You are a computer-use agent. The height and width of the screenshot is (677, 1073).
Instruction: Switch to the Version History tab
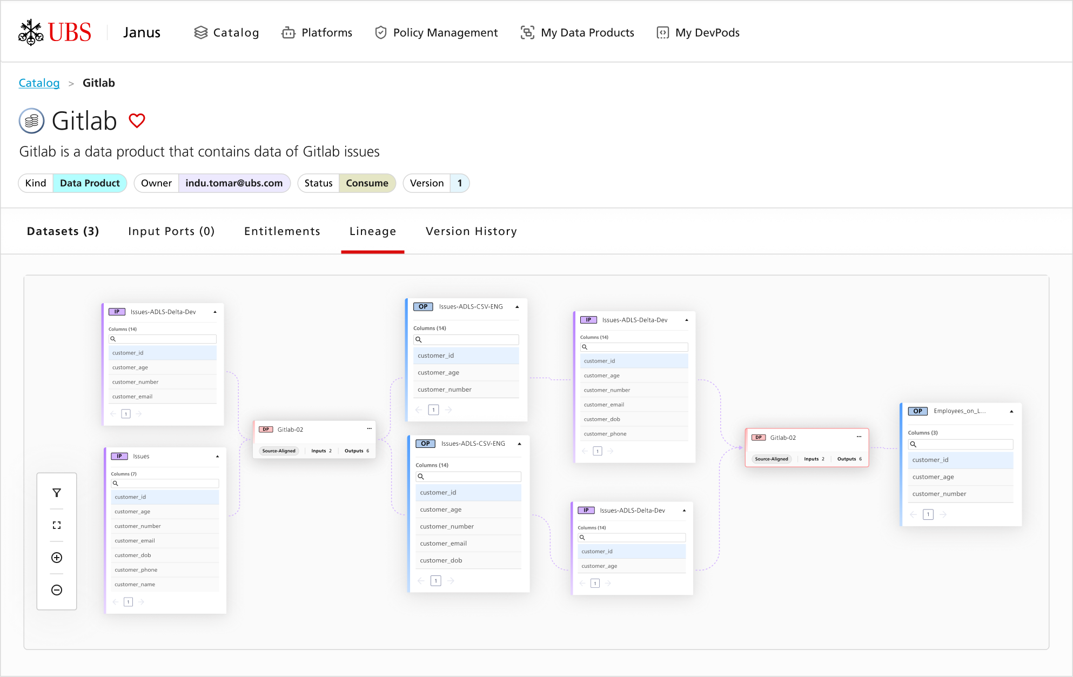[471, 231]
